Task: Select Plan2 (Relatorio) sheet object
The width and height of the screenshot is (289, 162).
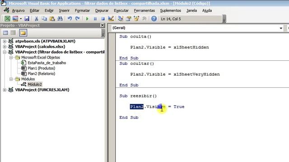Action: (x=41, y=74)
